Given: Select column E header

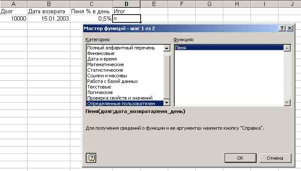Looking at the screenshot, I should coord(154,3).
